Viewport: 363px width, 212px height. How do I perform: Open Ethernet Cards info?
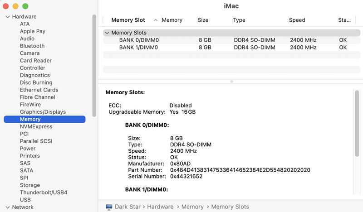39,90
